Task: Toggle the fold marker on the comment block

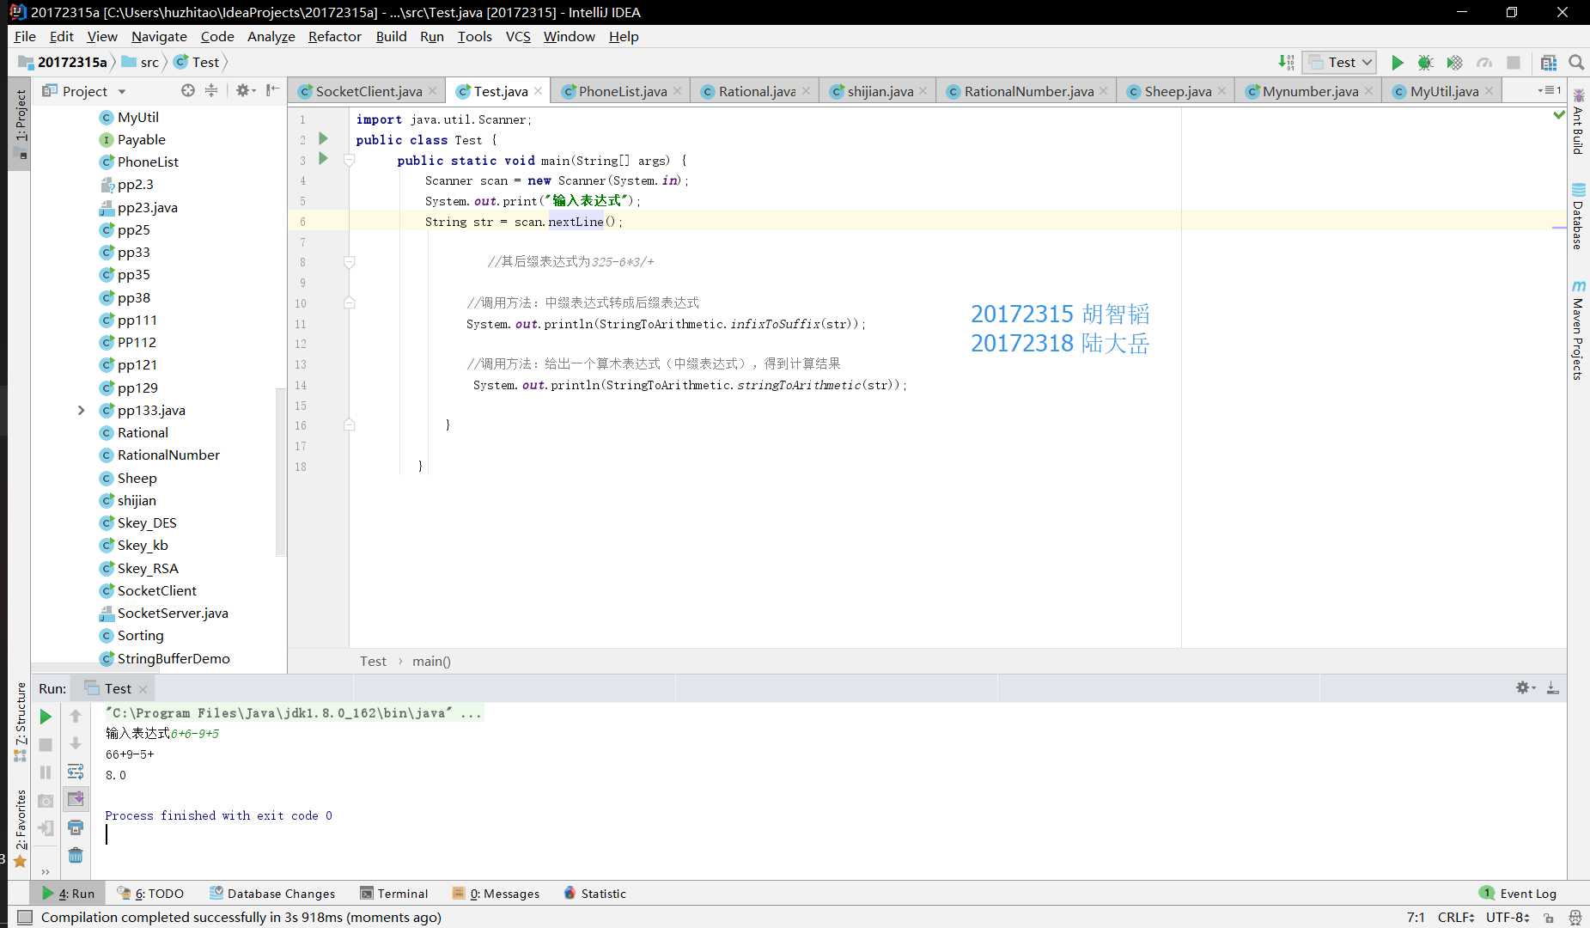Action: [x=349, y=262]
